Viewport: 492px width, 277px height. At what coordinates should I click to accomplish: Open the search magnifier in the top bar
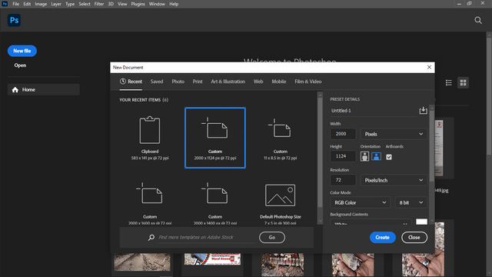(478, 21)
